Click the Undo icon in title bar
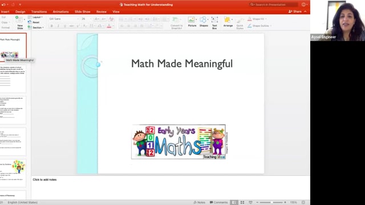The width and height of the screenshot is (365, 205). coord(3,5)
